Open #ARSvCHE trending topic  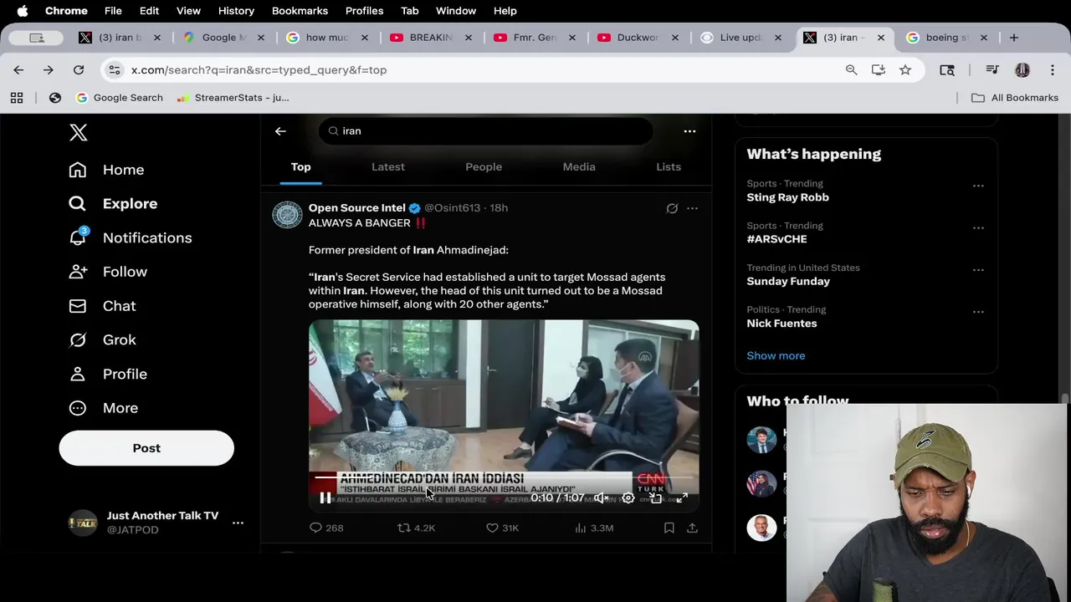tap(776, 239)
